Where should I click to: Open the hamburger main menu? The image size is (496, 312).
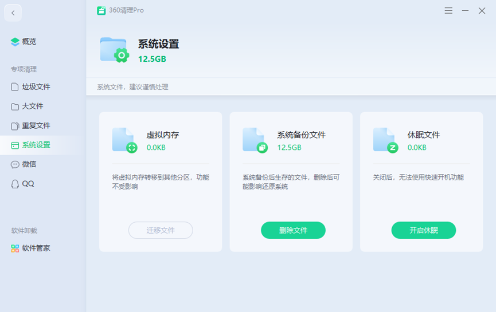pos(448,11)
